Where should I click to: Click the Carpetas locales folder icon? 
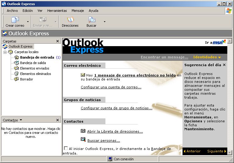(10, 52)
